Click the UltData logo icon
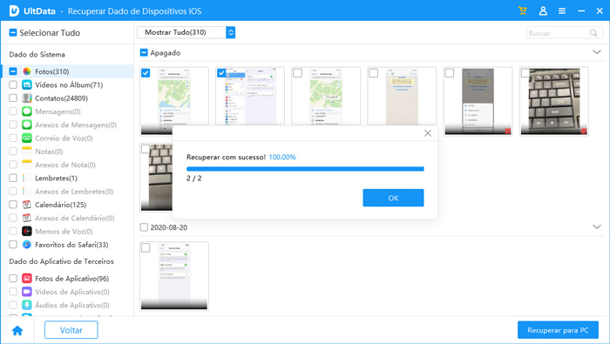This screenshot has height=344, width=610. click(14, 10)
